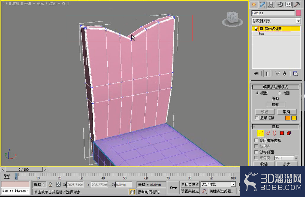Toggle light bulb on 编辑多边形 modifier
This screenshot has height=197, width=305.
256,29
